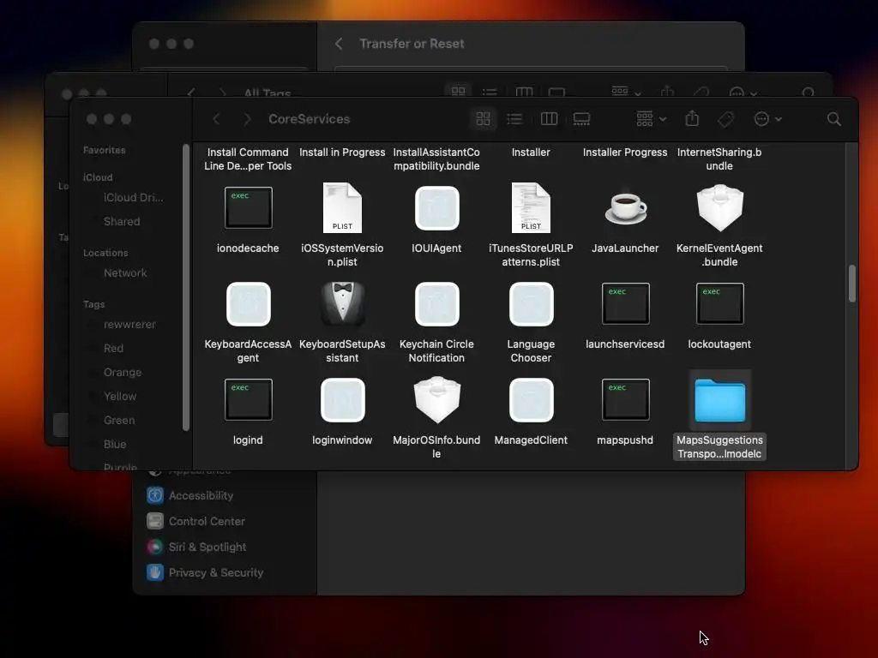Select the MajorOSInfo.bundle icon
The image size is (878, 658).
436,399
